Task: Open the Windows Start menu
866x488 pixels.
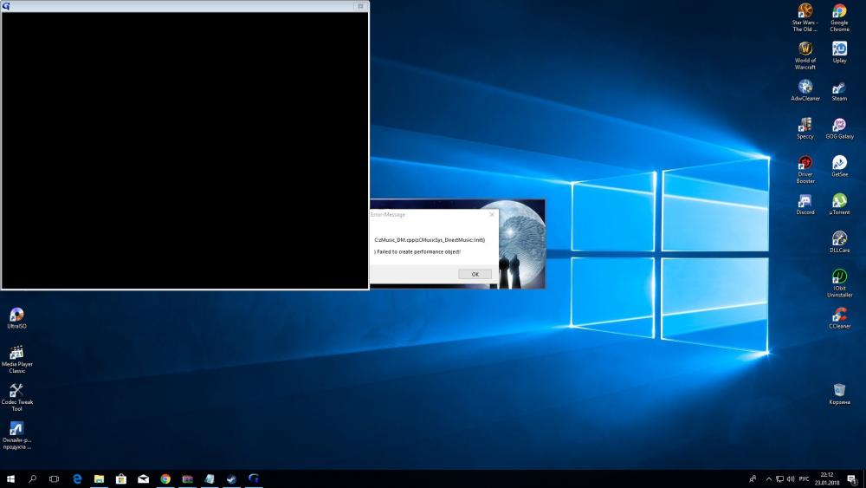Action: 11,478
